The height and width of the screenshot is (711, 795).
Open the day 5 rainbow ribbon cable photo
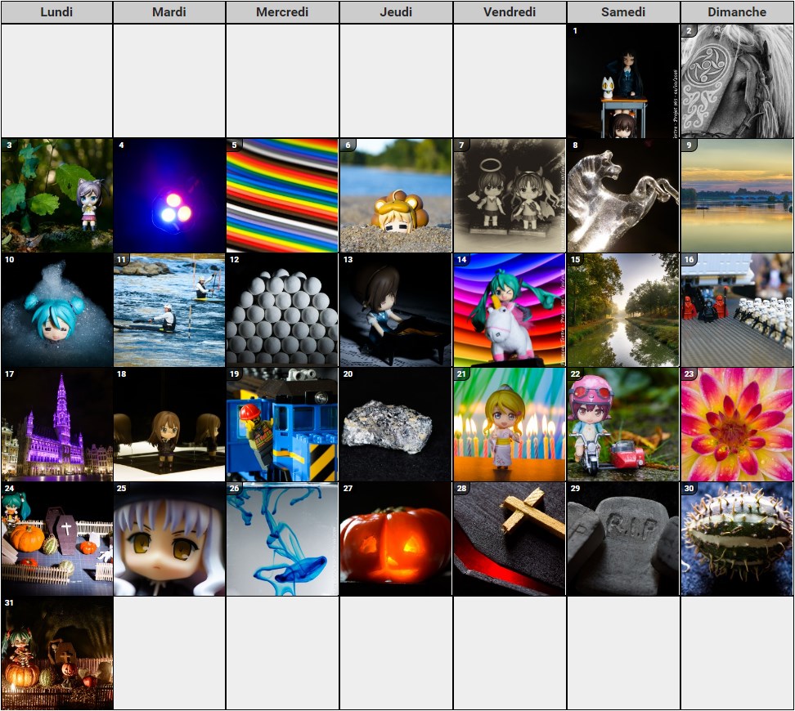pyautogui.click(x=282, y=195)
